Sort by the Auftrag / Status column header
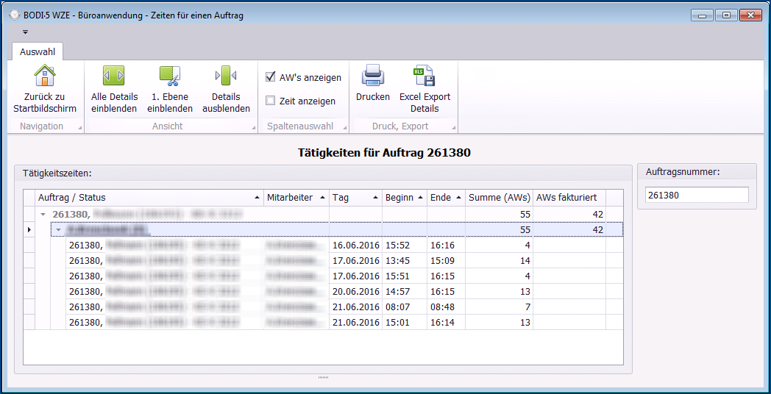 [x=147, y=198]
